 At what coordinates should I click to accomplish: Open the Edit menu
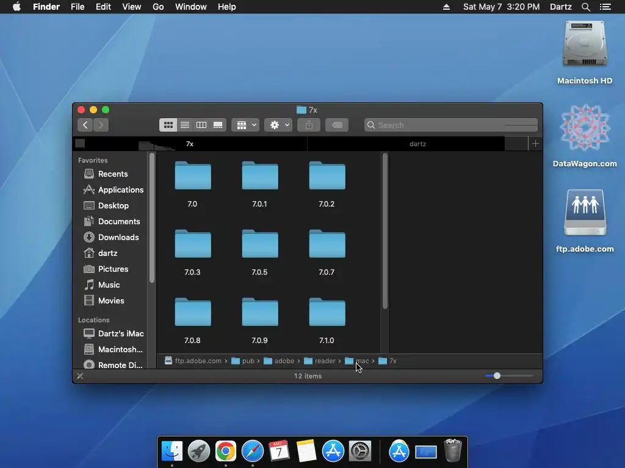(x=103, y=7)
